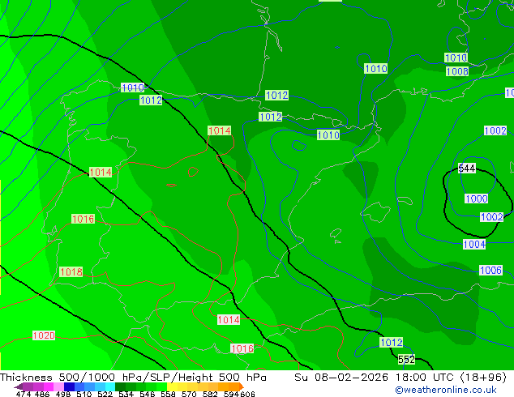The image size is (514, 397).
Task: Click the date 'Su 08-02-2026'
Action: pyautogui.click(x=341, y=378)
